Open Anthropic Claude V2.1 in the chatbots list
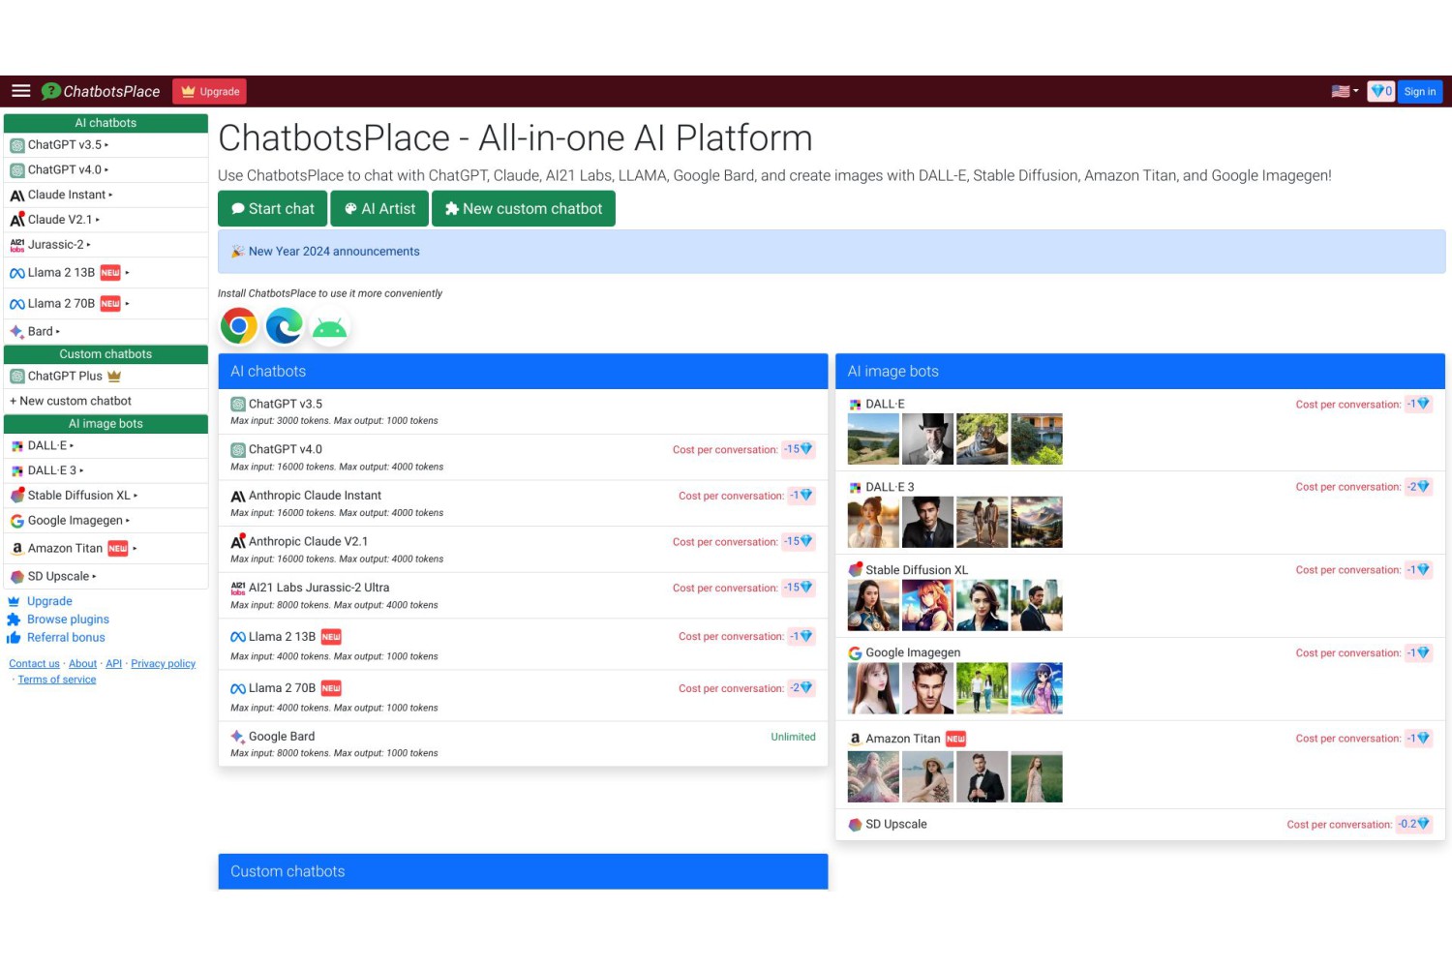Screen dimensions: 1452x968 pyautogui.click(x=308, y=541)
